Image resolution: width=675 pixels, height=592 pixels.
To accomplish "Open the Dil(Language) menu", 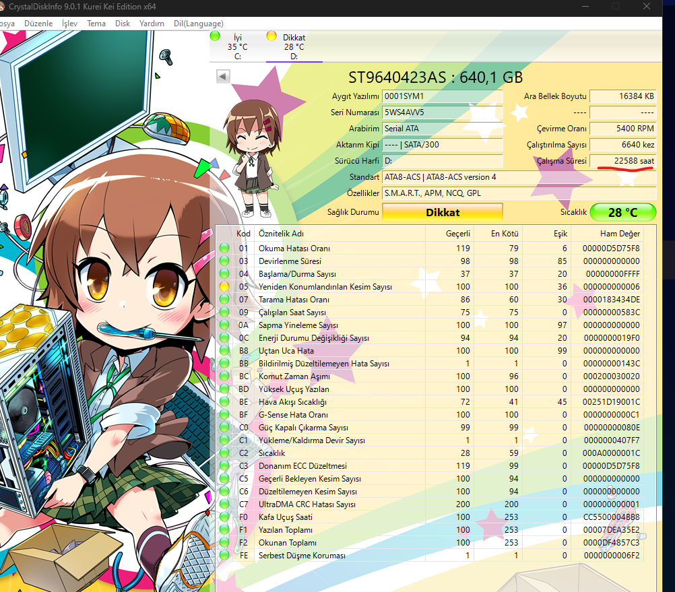I will 199,24.
